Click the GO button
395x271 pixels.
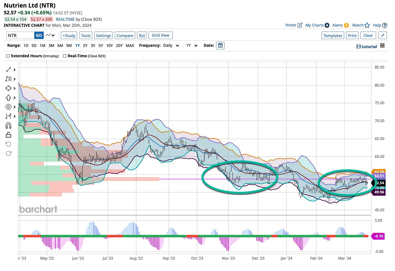(x=39, y=35)
